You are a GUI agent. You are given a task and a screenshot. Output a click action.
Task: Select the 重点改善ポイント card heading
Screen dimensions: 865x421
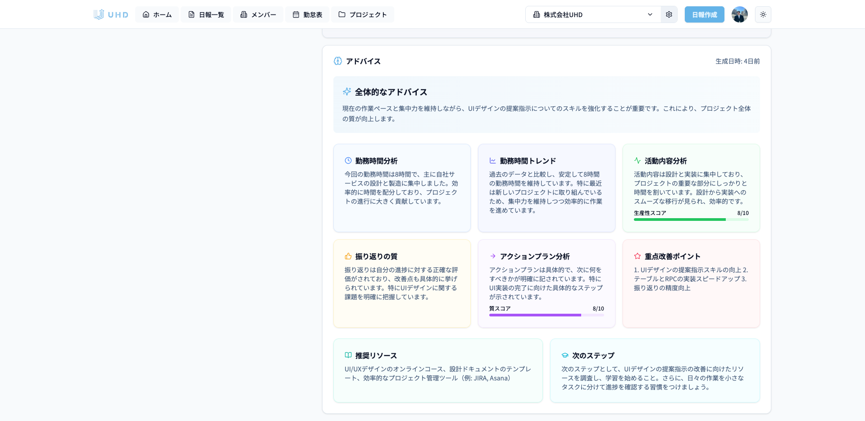click(x=673, y=256)
